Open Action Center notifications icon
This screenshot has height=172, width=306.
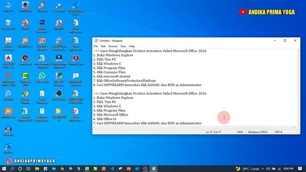coord(300,169)
